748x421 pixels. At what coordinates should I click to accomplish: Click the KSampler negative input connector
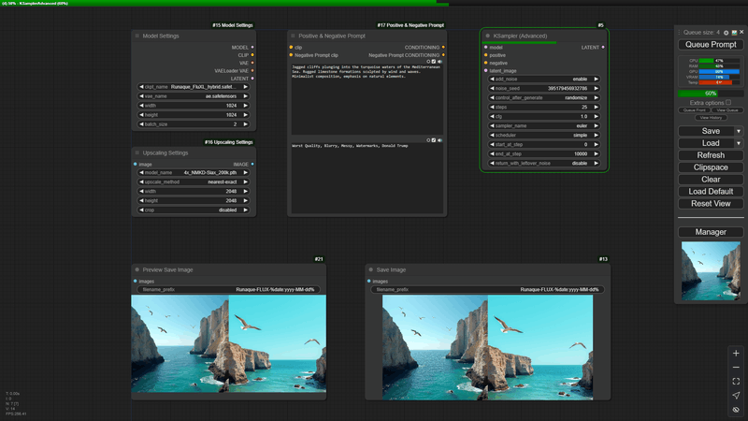click(485, 63)
